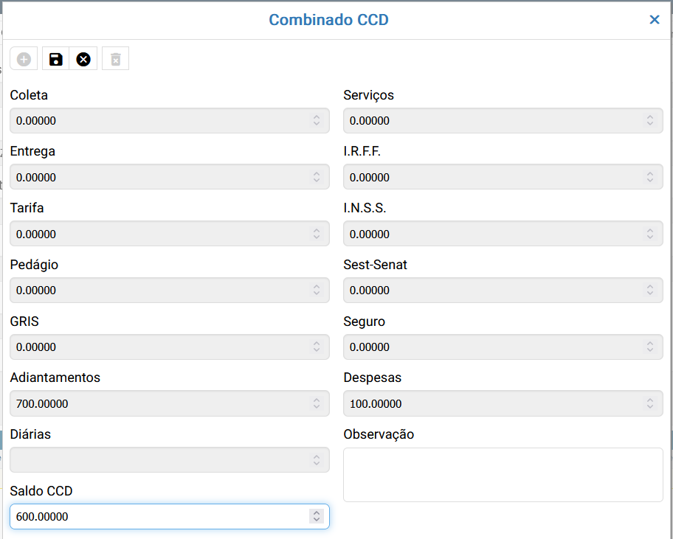Focus the Sest-Senat number field
This screenshot has width=673, height=539.
492,291
